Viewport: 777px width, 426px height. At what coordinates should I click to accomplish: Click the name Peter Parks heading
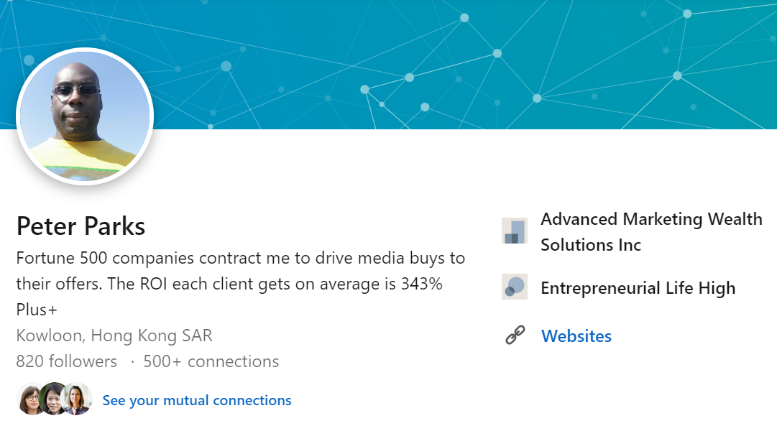tap(81, 226)
